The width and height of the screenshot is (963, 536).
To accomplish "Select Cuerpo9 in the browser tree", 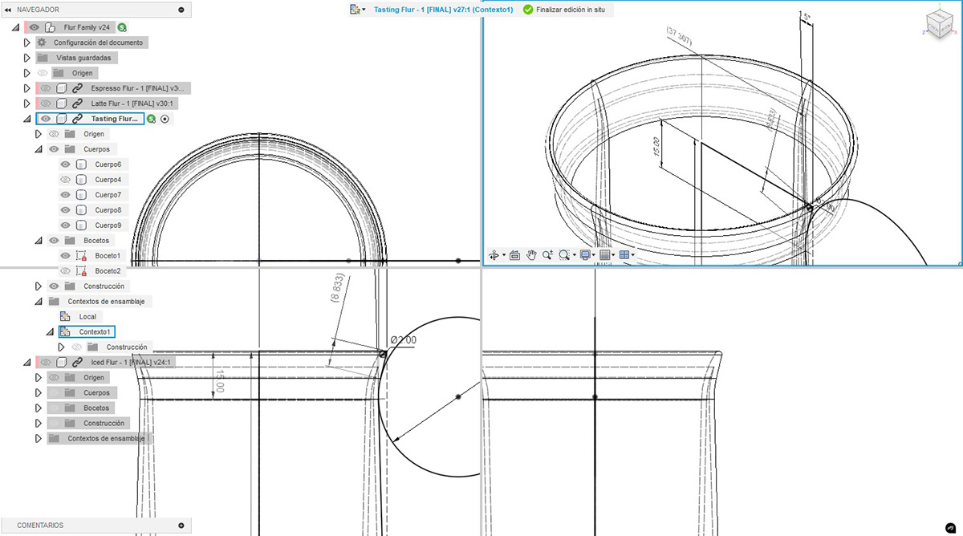I will (108, 225).
